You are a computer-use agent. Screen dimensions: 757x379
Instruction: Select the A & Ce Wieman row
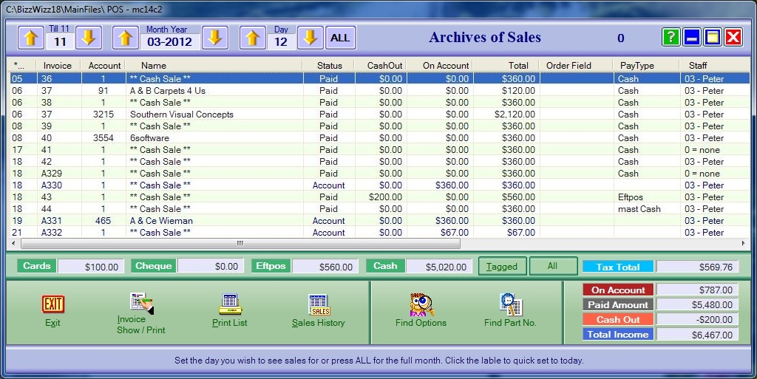pos(380,221)
